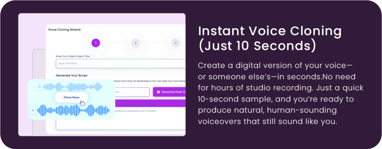Focus the script prompt input field
Viewport: 382px width, 149px height.
pos(132,92)
